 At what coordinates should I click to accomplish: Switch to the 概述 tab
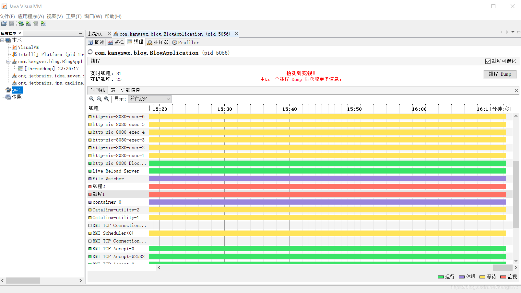[96, 42]
